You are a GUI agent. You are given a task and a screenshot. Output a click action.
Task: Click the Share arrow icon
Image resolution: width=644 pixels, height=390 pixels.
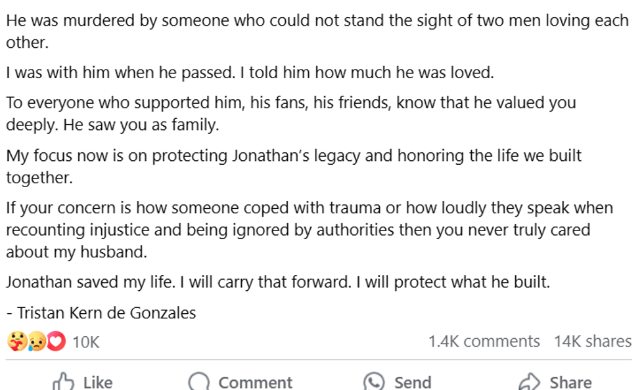pyautogui.click(x=529, y=382)
